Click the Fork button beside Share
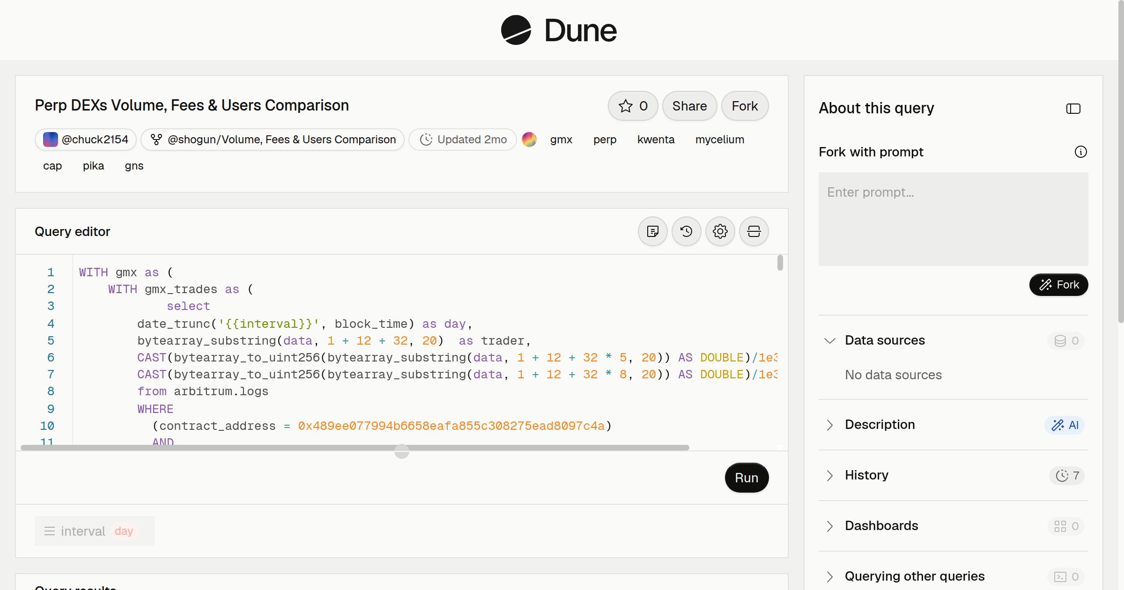 click(745, 106)
